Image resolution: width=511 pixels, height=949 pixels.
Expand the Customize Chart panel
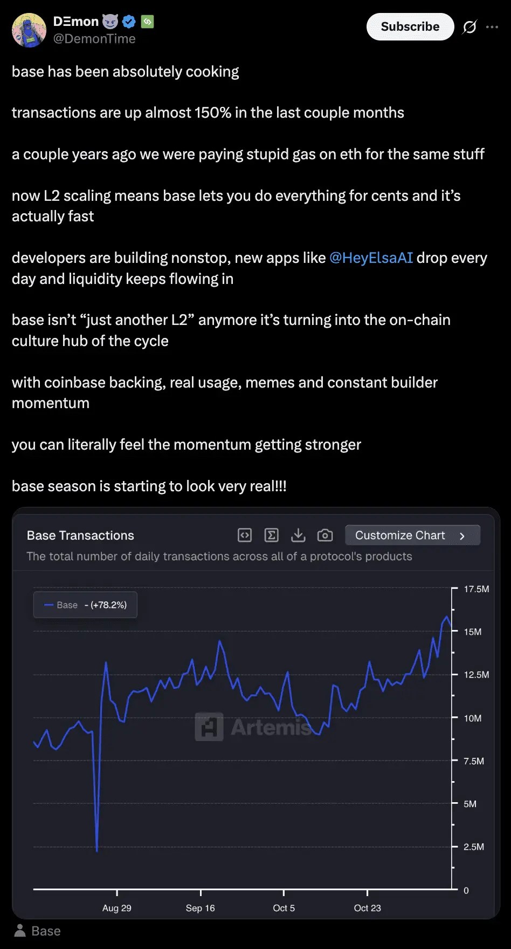(400, 535)
